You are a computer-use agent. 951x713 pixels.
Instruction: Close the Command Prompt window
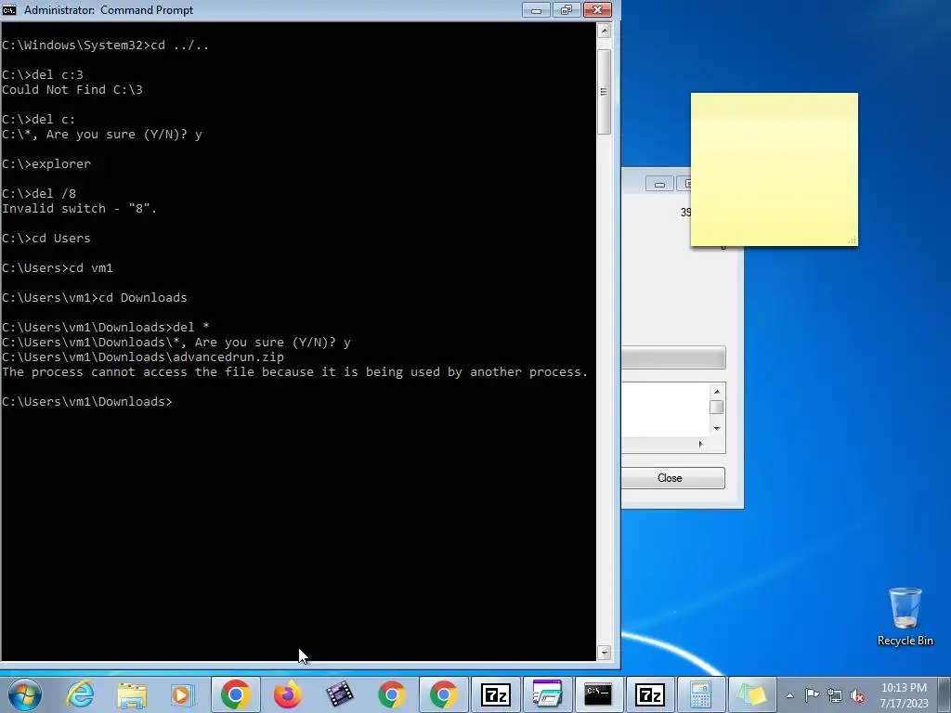coord(597,9)
